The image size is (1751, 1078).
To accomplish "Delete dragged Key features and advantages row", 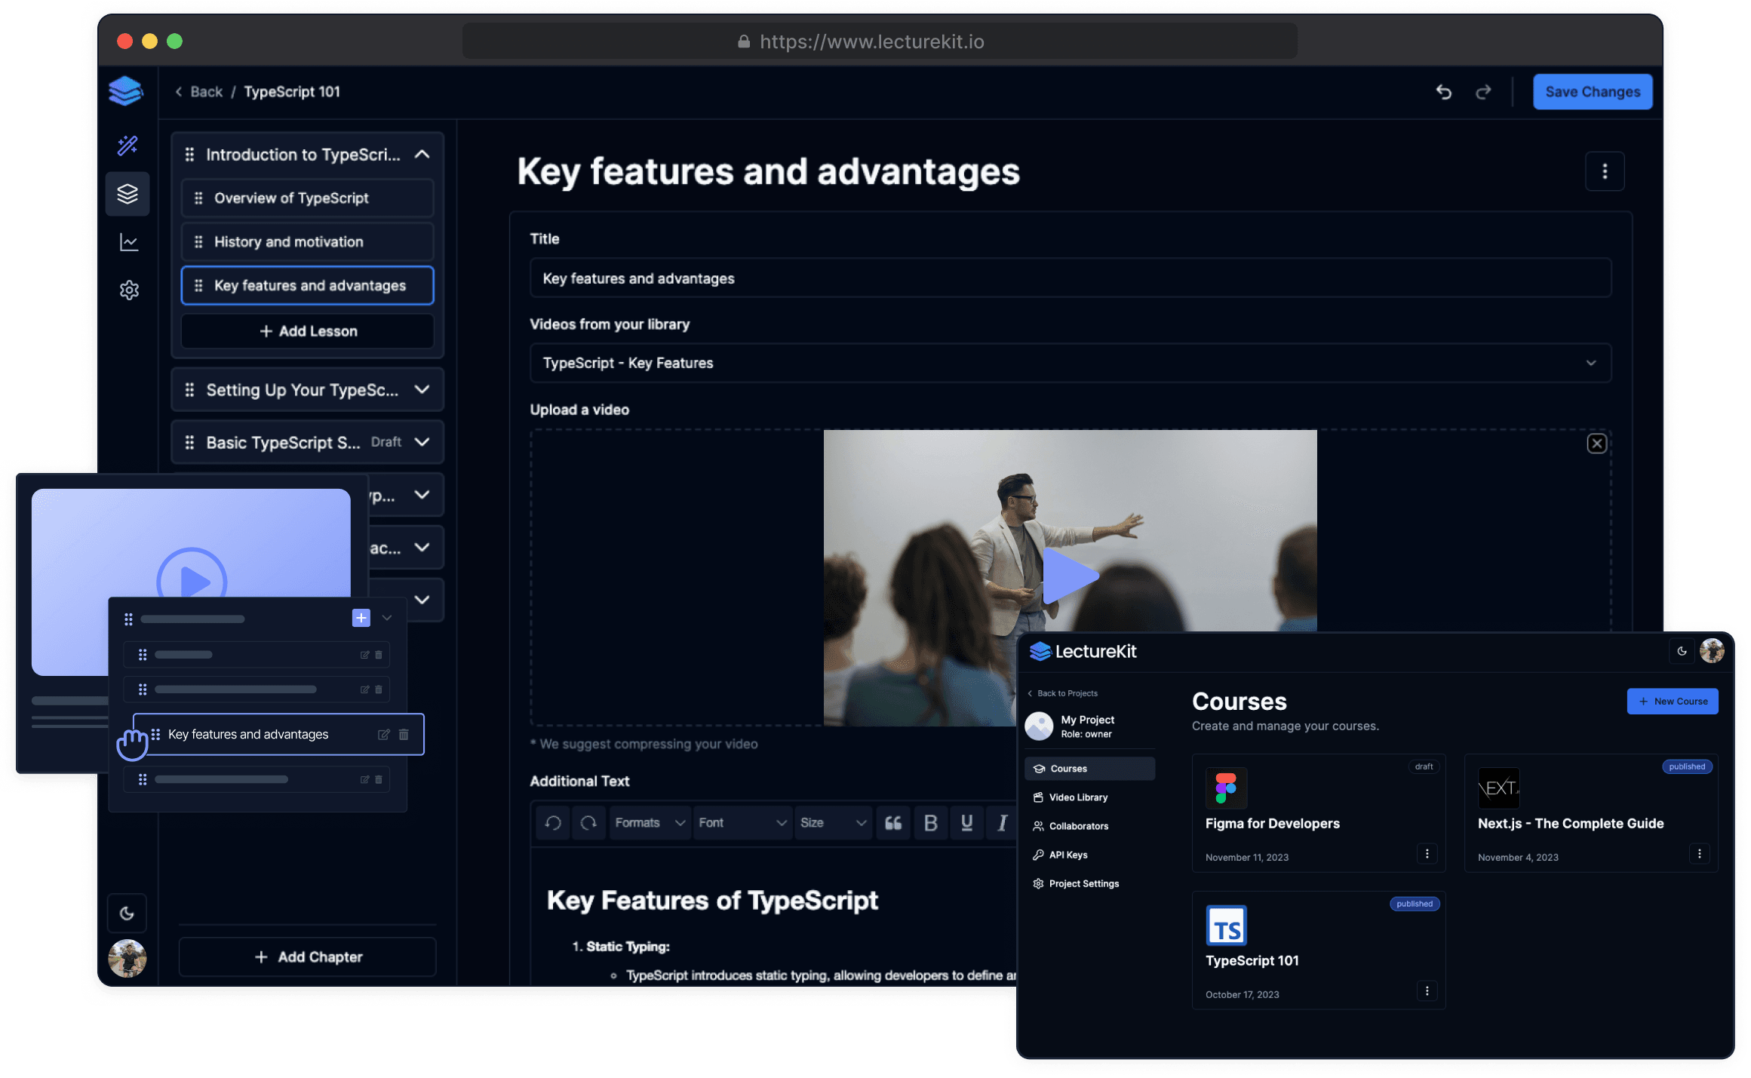I will (404, 735).
